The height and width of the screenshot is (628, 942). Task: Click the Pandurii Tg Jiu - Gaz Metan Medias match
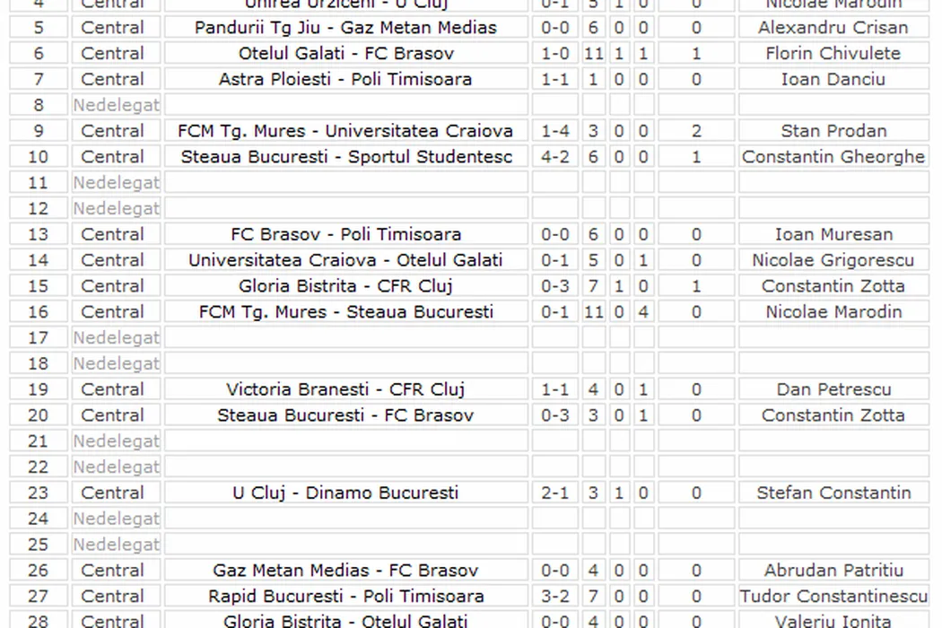click(x=345, y=28)
